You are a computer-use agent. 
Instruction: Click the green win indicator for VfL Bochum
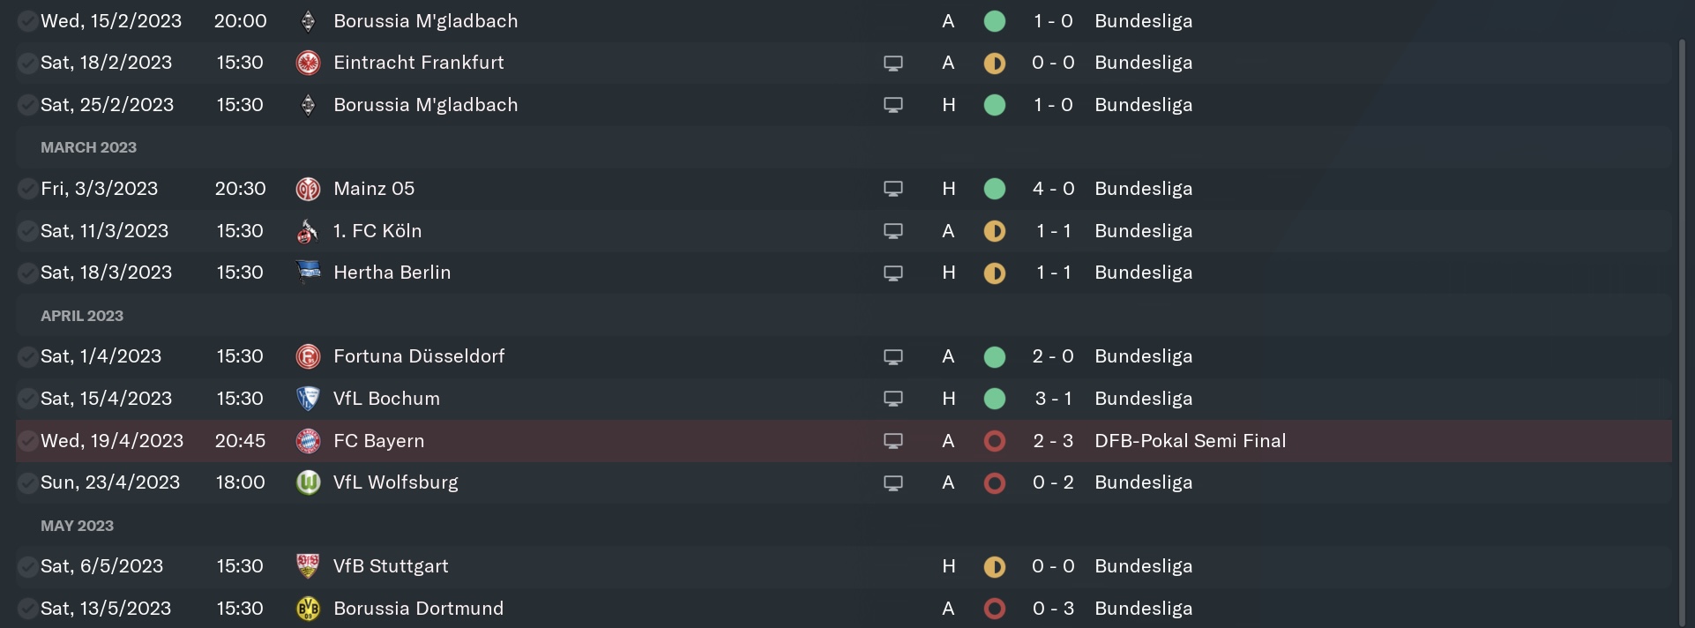[995, 399]
